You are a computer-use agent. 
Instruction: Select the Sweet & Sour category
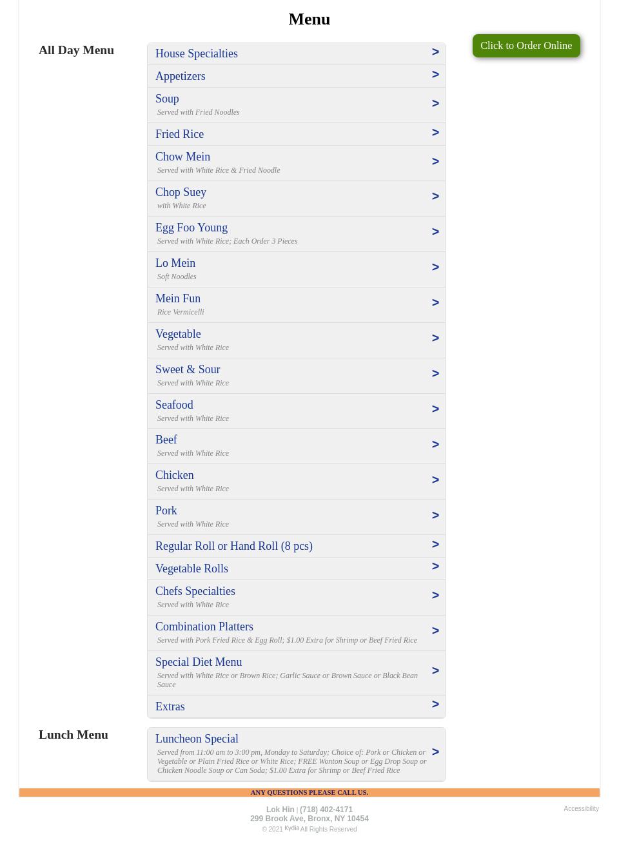click(297, 376)
